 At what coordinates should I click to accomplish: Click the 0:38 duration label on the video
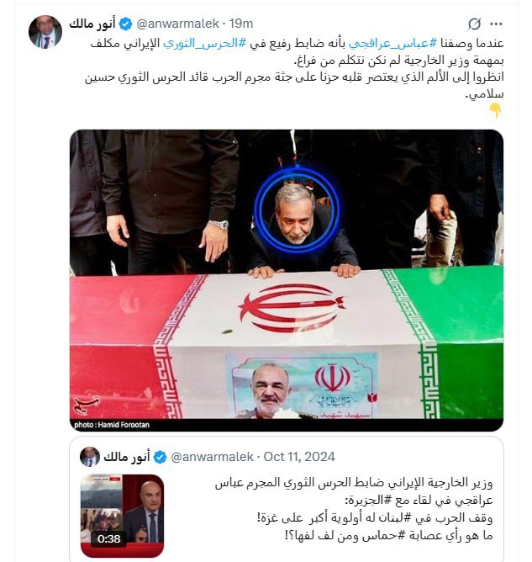pyautogui.click(x=108, y=538)
